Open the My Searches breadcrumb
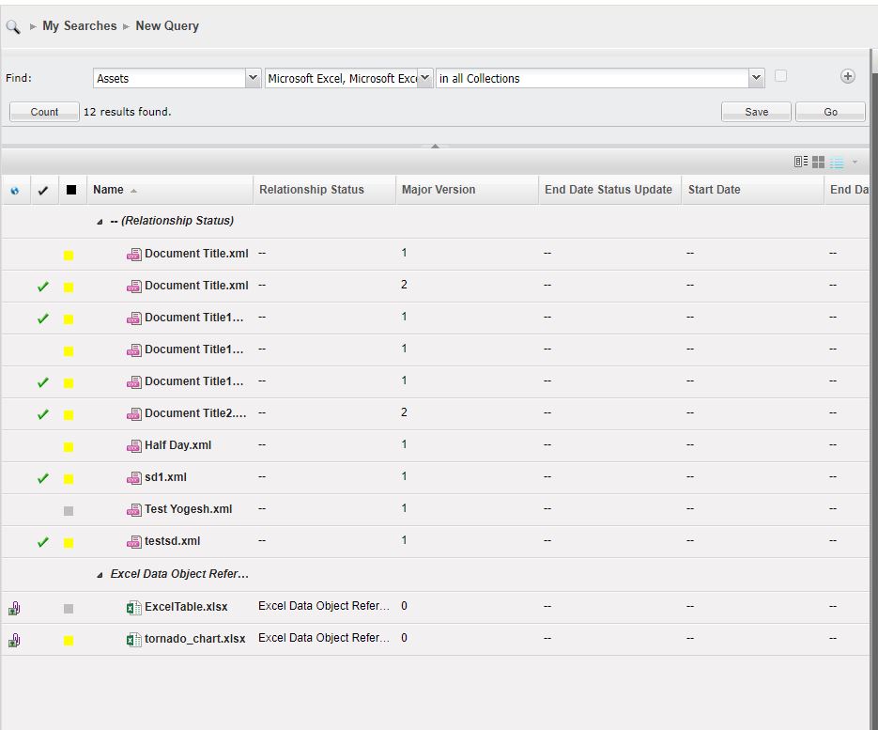878x730 pixels. (80, 25)
